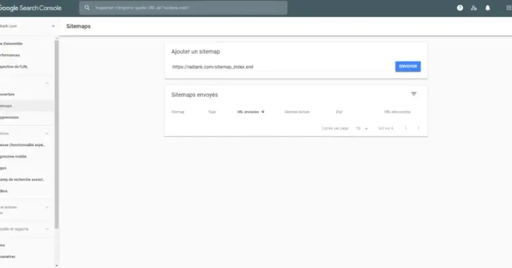Click the État column header

(x=339, y=112)
